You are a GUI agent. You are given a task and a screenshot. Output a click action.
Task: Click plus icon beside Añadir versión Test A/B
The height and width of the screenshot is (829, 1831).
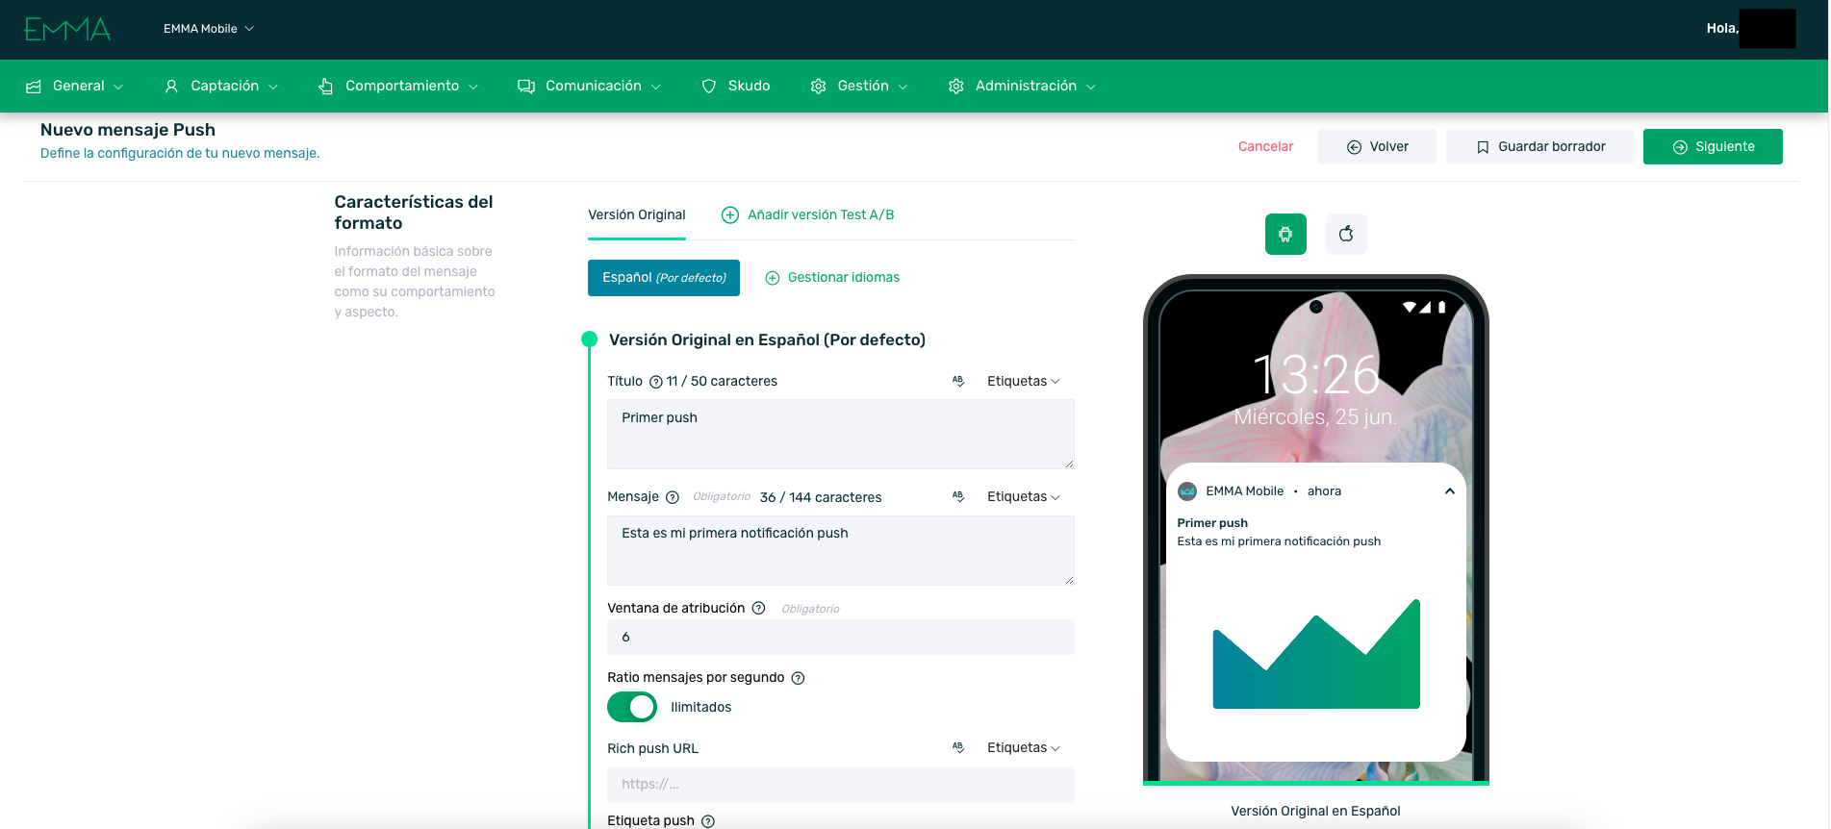coord(730,215)
